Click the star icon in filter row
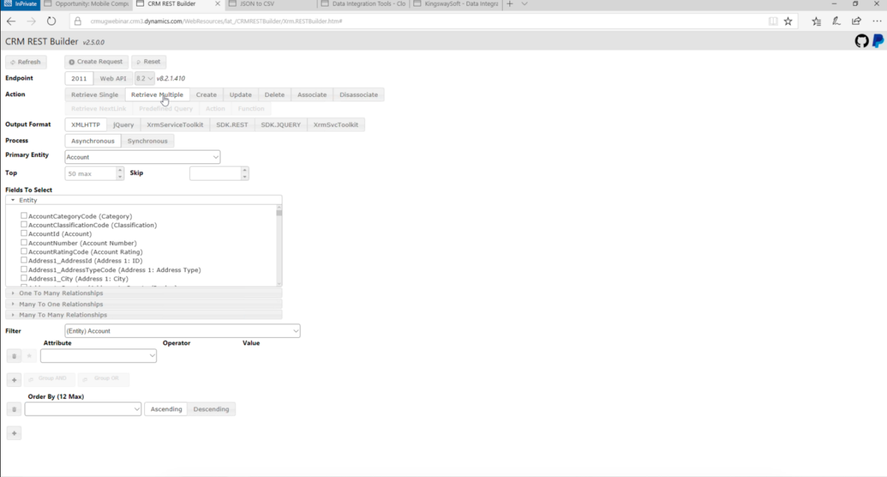 pos(29,356)
